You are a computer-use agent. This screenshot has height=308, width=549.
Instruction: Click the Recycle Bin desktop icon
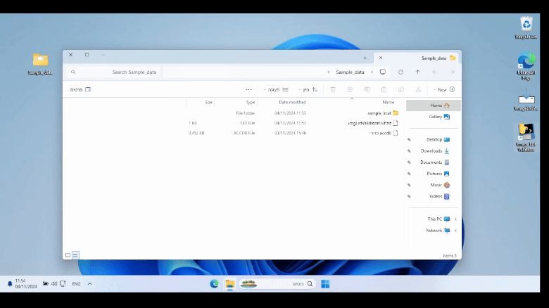click(526, 28)
